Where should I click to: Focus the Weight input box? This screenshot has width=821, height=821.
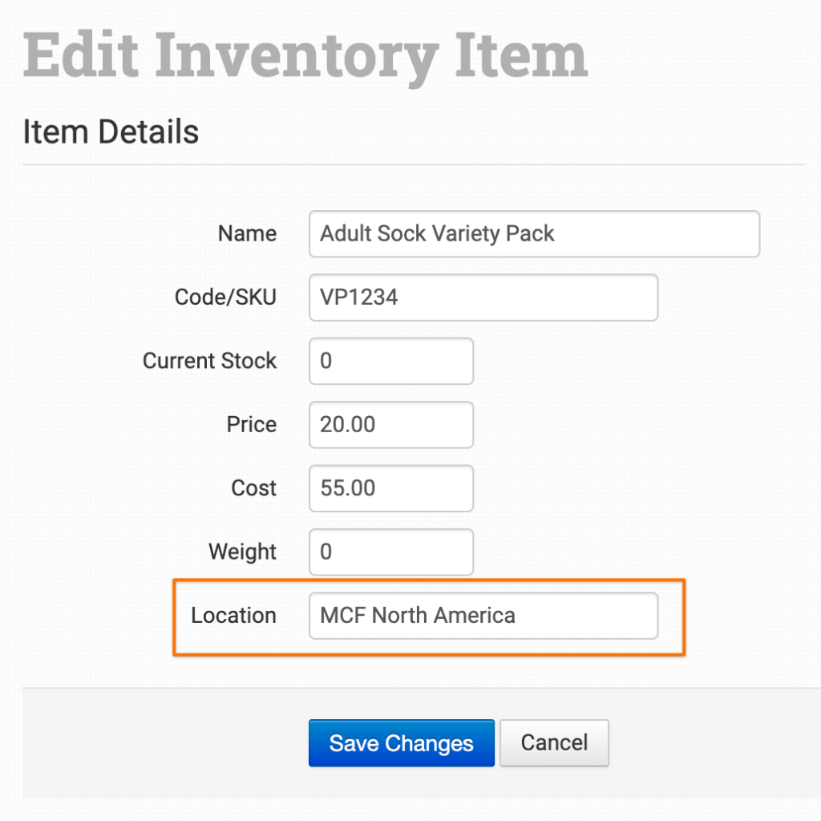391,552
